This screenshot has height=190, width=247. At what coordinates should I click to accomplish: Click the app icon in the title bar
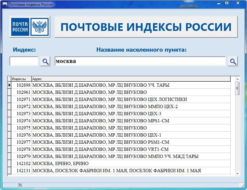point(5,4)
